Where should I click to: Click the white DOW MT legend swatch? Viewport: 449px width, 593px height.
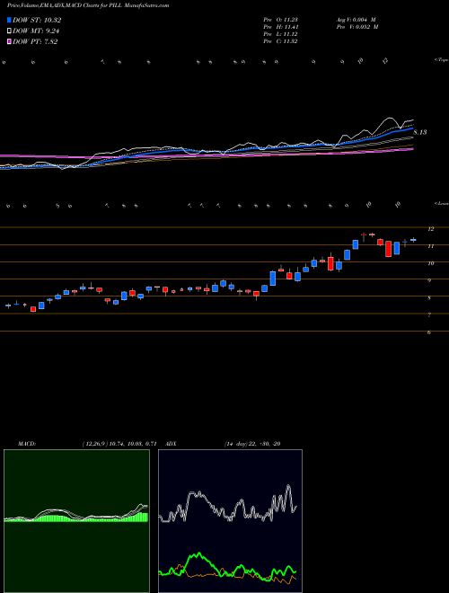[9, 31]
